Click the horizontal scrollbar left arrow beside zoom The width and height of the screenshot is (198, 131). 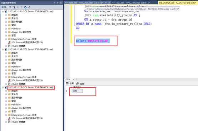coord(76,79)
